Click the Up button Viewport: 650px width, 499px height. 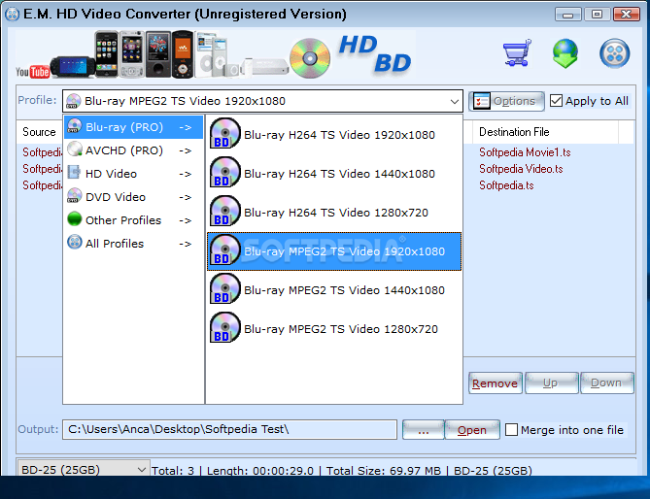pos(551,383)
